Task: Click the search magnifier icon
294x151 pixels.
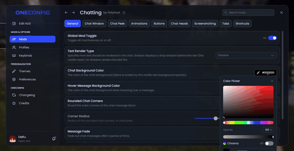Action: [x=226, y=13]
